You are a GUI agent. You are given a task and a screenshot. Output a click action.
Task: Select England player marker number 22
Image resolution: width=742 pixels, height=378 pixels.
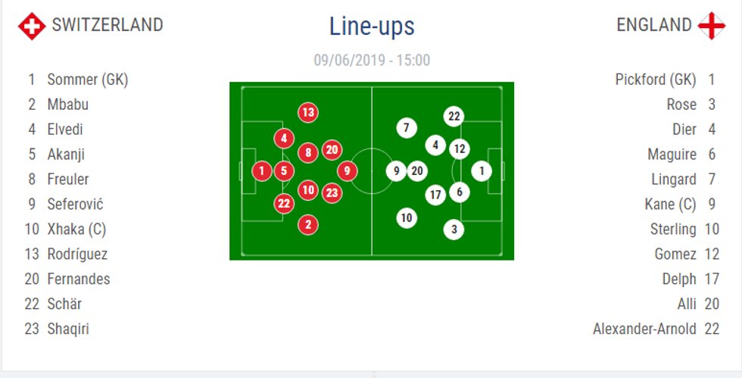coord(454,117)
